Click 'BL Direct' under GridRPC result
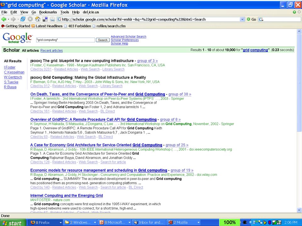This screenshot has width=302, height=226. (x=106, y=137)
